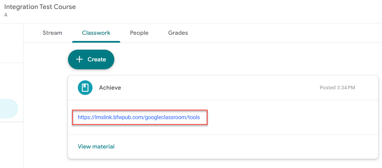The image size is (382, 168).
Task: Open the People tab
Action: click(139, 33)
